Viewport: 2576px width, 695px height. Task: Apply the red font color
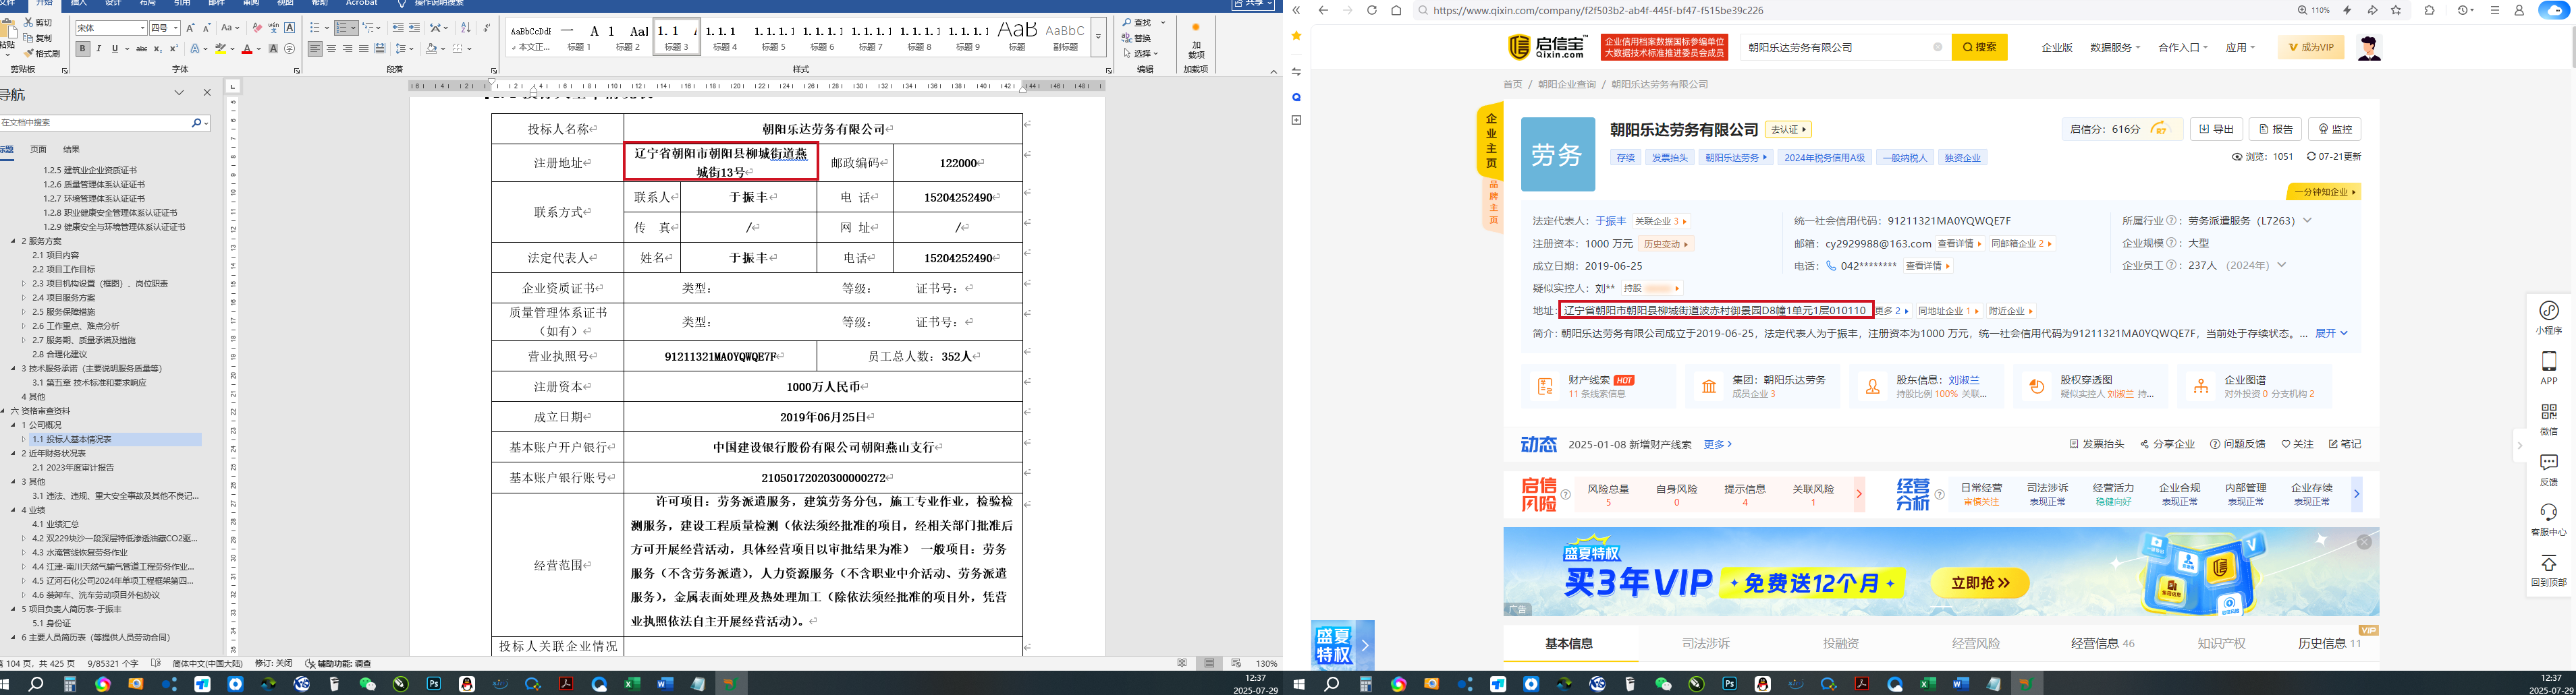pyautogui.click(x=247, y=49)
